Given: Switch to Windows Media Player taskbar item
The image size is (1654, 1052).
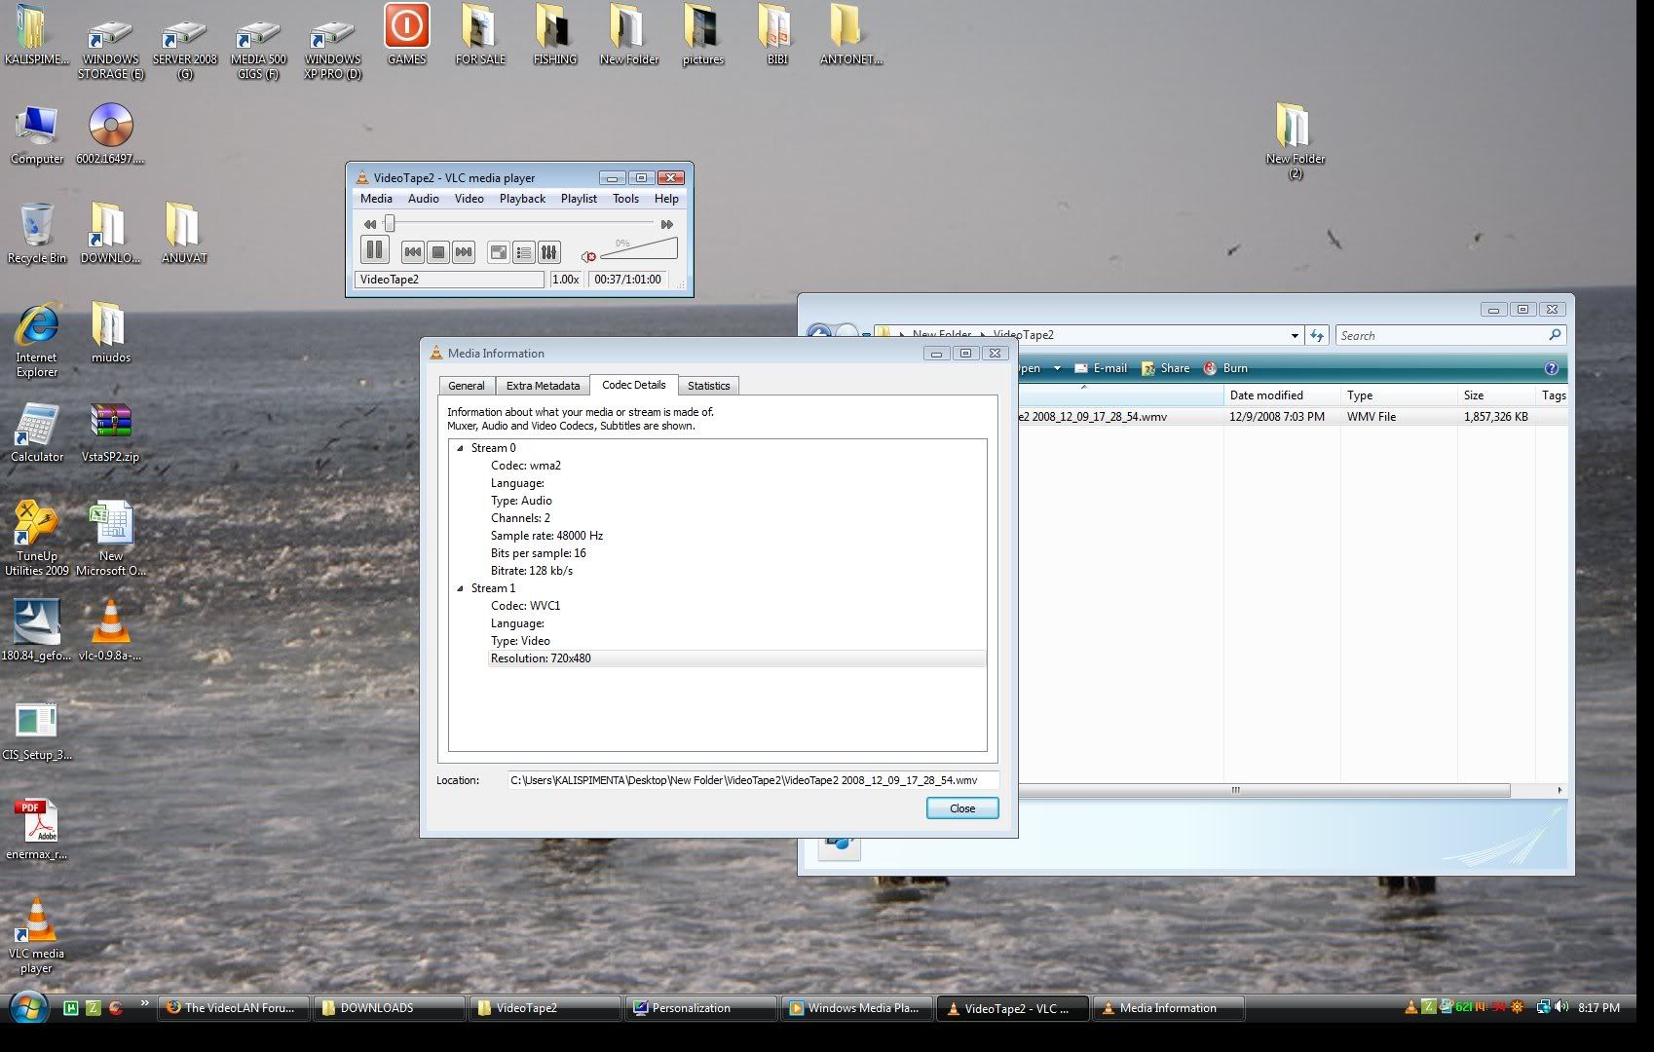Looking at the screenshot, I should coord(857,1008).
